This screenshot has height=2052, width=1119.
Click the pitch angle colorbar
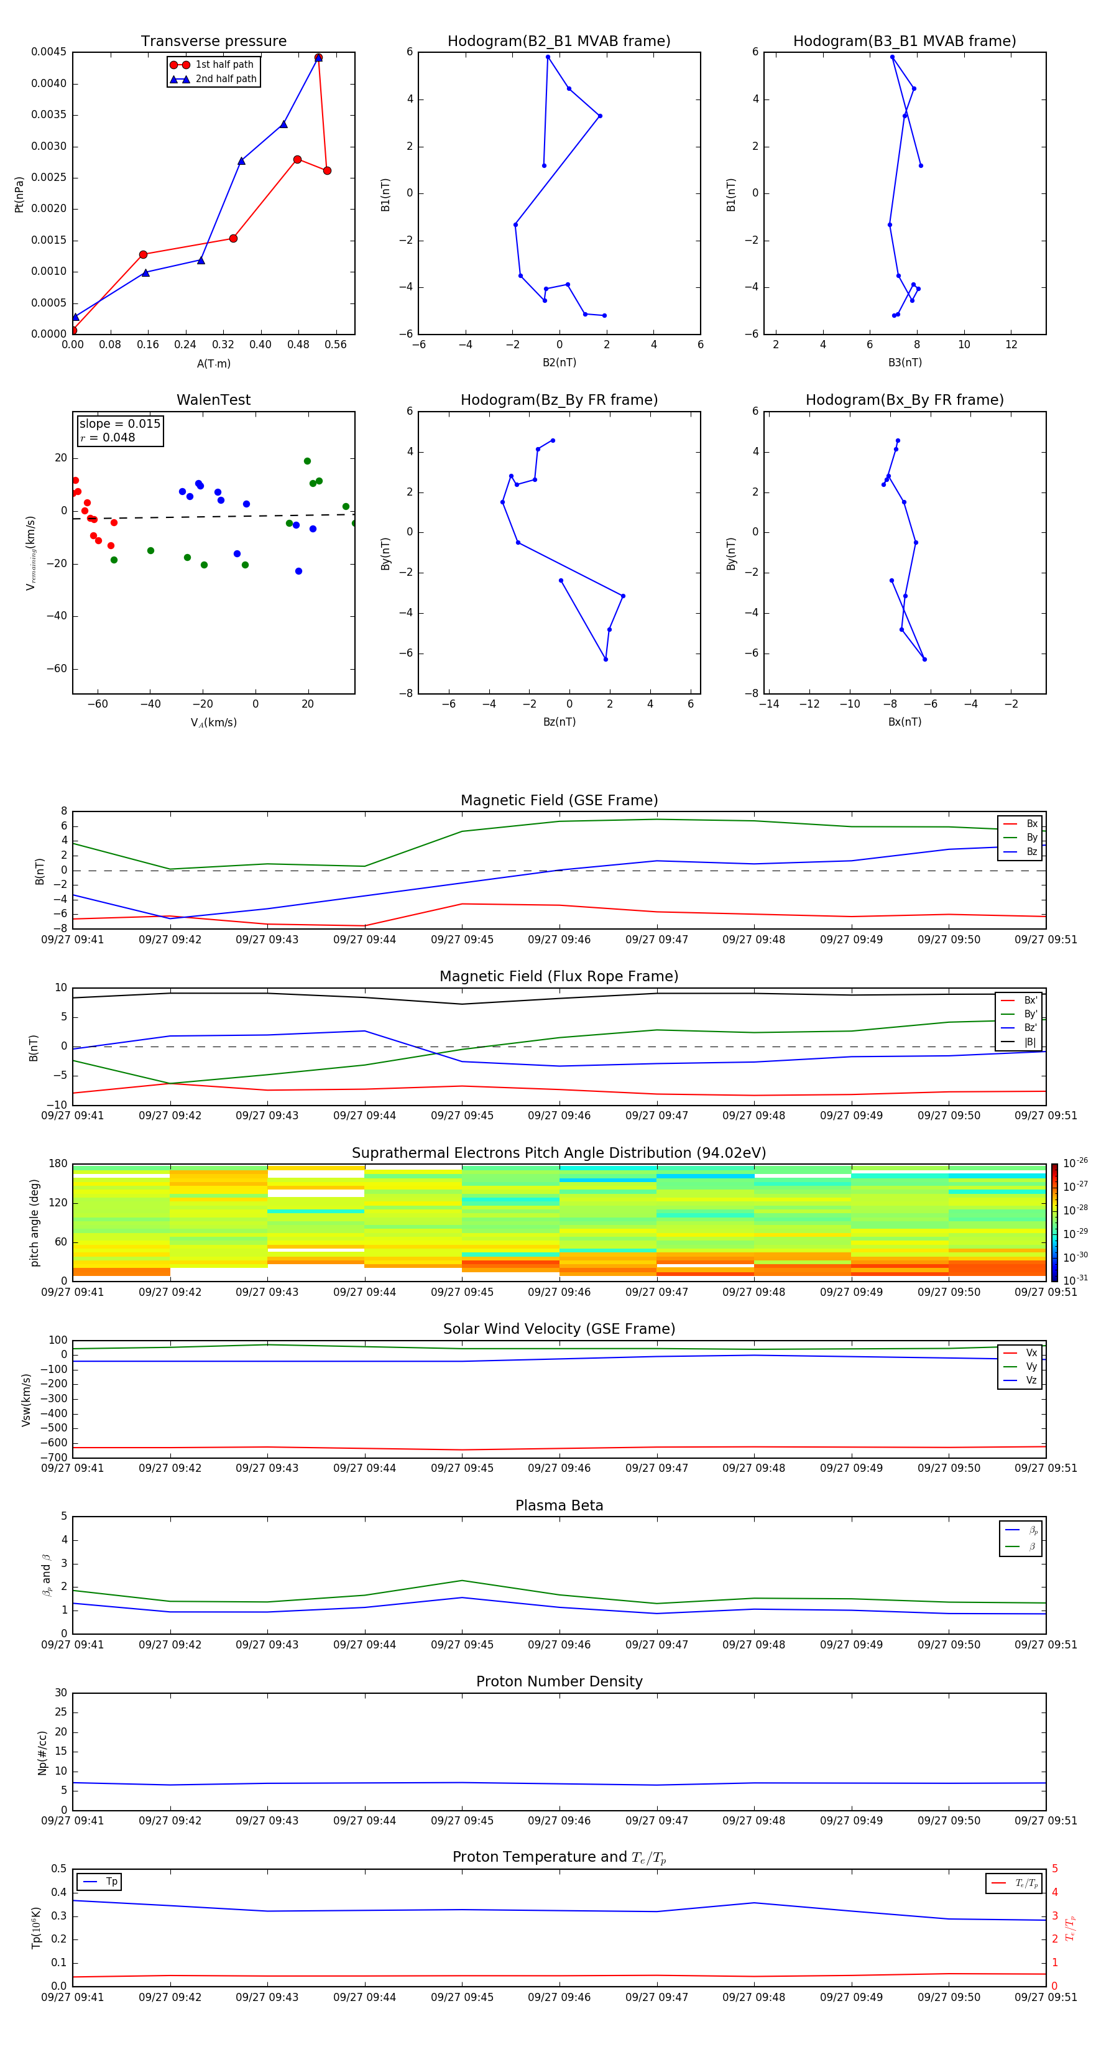coord(1054,1222)
